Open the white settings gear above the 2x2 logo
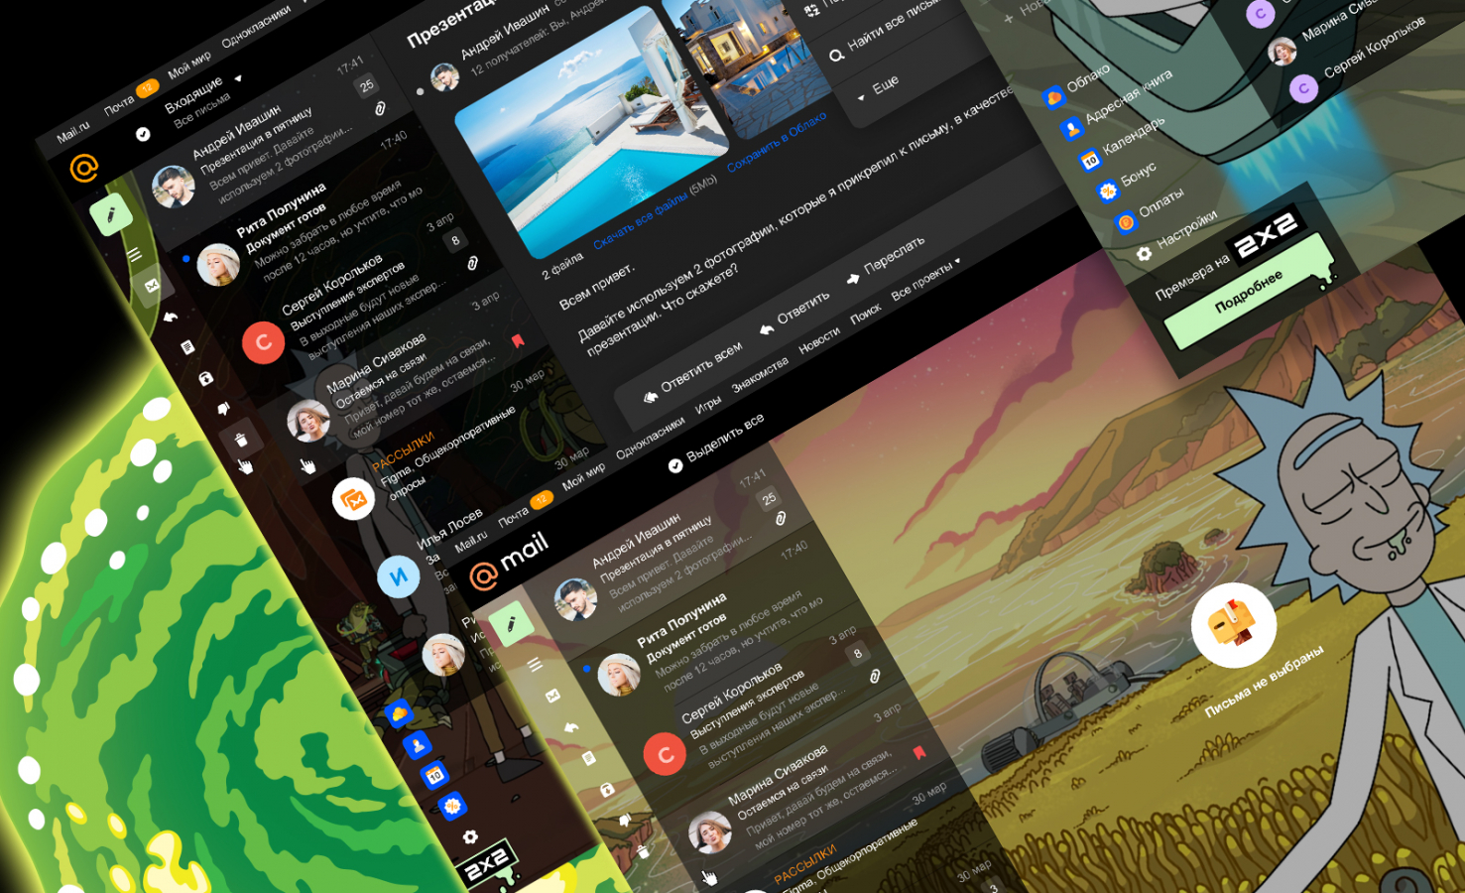 click(470, 836)
